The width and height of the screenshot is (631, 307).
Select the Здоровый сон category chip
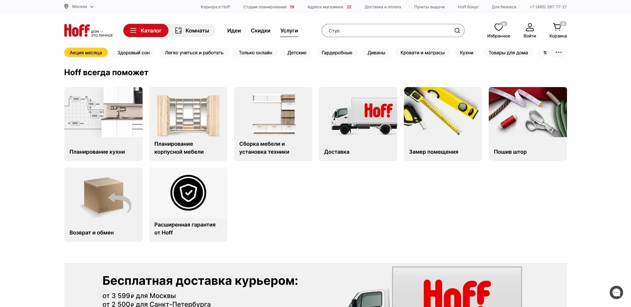(x=133, y=52)
